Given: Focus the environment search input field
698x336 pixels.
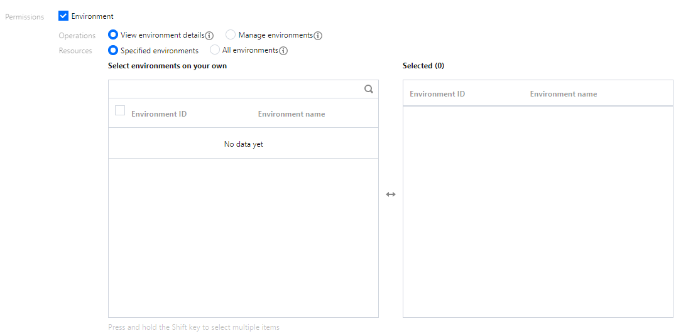Looking at the screenshot, I should (x=236, y=89).
